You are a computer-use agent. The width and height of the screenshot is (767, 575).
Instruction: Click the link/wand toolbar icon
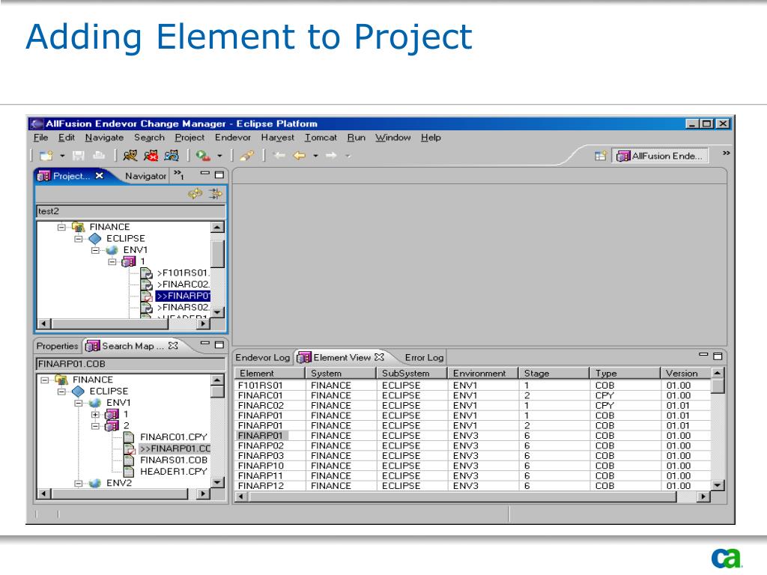[247, 156]
